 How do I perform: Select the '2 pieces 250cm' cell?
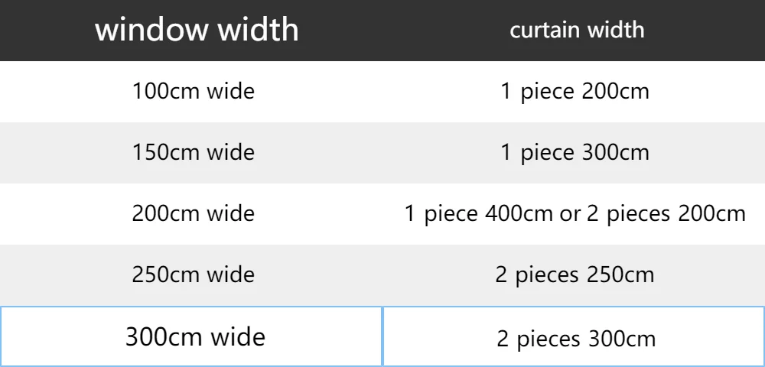pyautogui.click(x=575, y=275)
